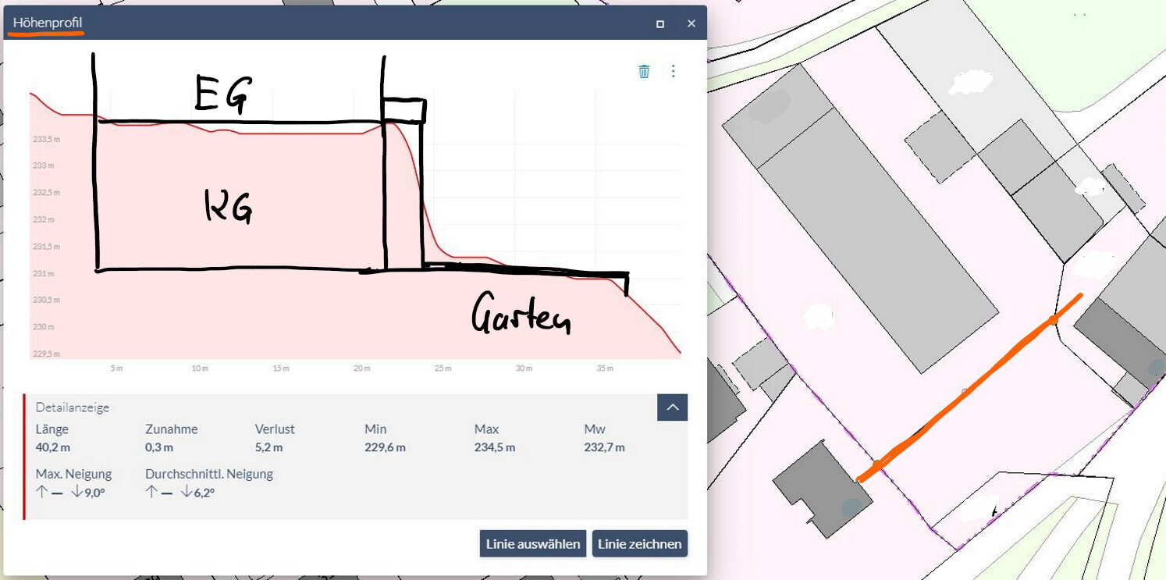1166x580 pixels.
Task: Click the Verlust value 5,2 m
Action: coord(268,447)
